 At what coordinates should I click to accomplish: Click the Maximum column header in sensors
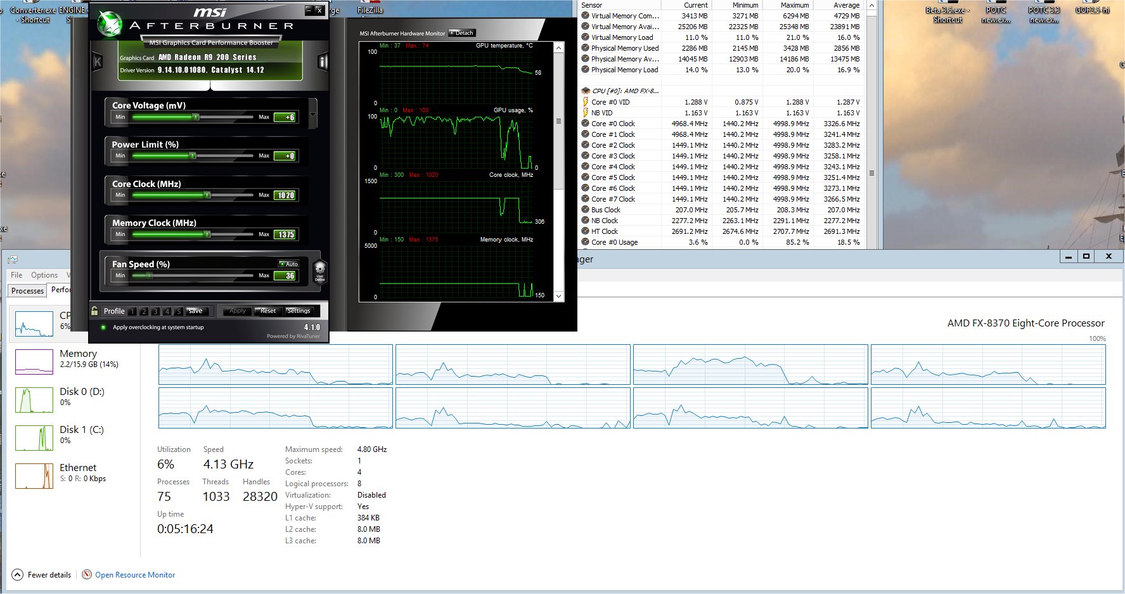coord(788,5)
